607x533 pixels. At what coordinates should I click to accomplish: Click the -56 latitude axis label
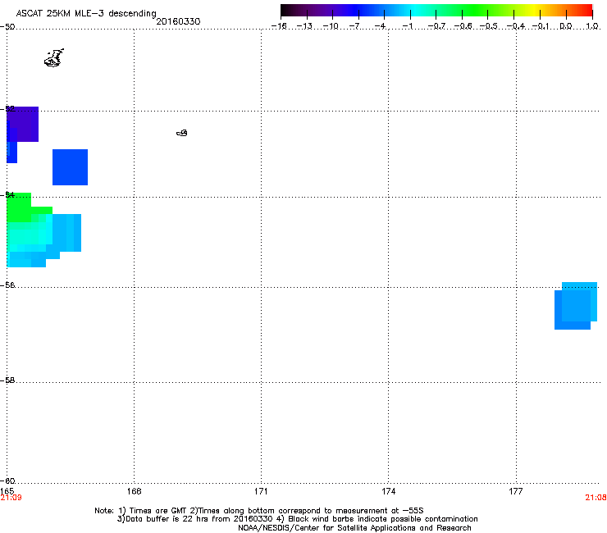click(x=7, y=285)
